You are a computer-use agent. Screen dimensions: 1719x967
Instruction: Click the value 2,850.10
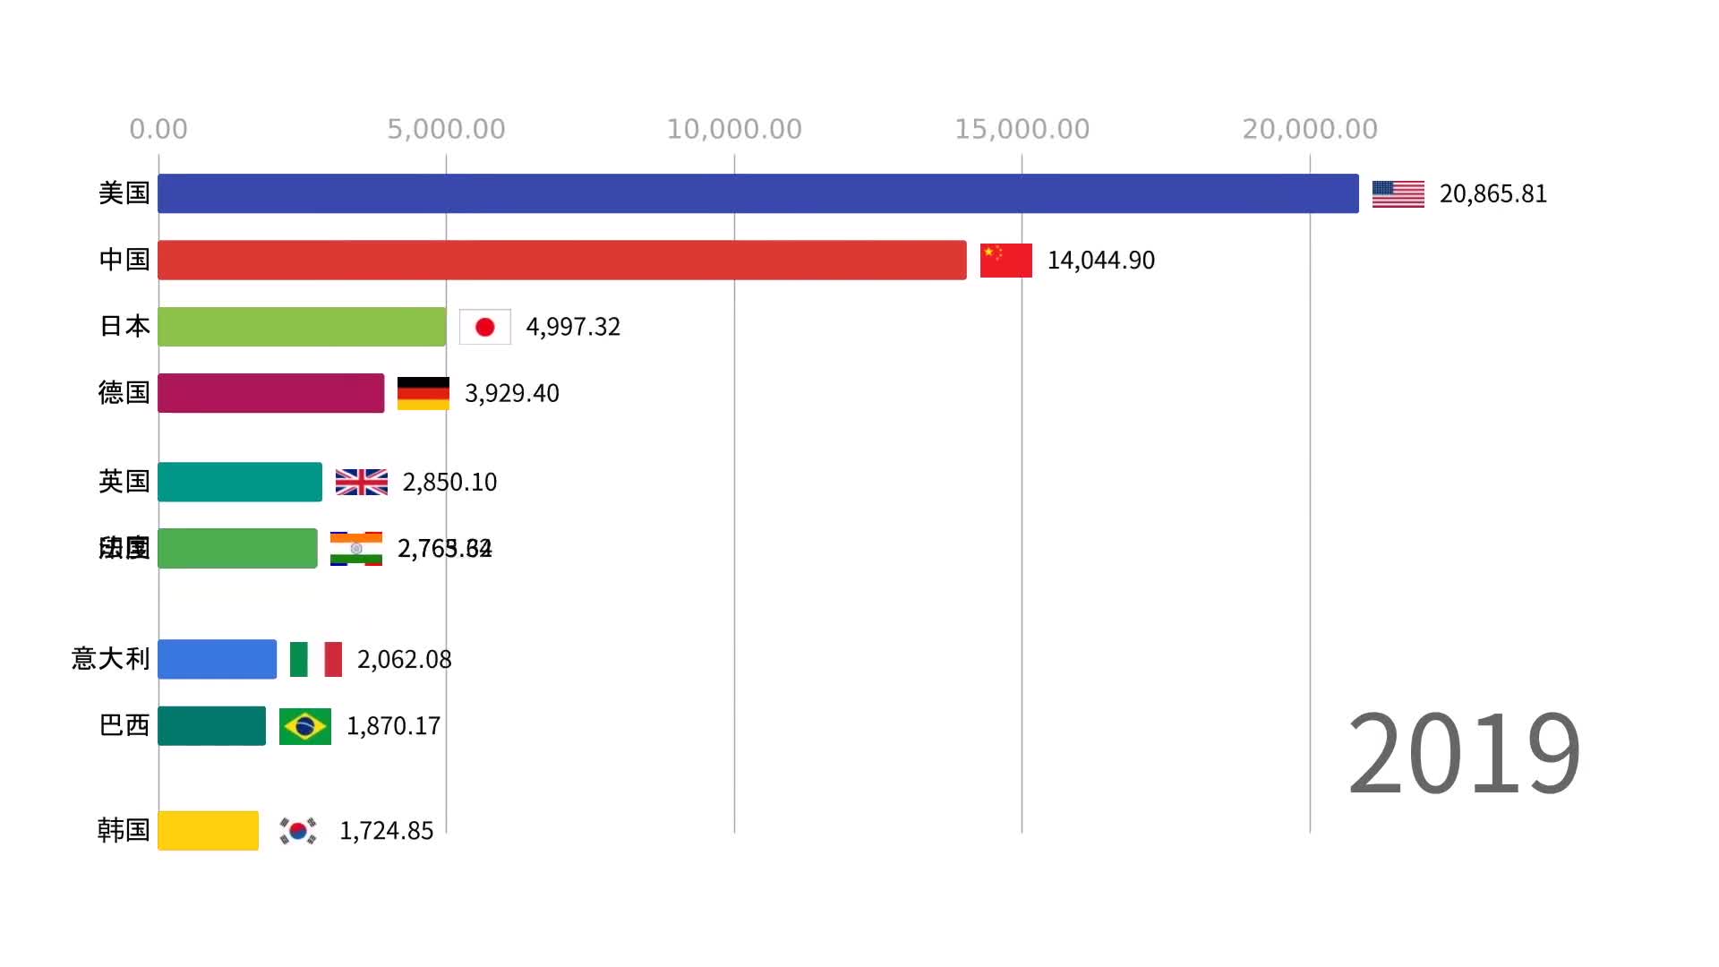(450, 483)
